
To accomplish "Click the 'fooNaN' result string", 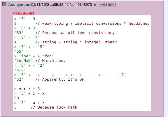I will pos(23,61).
